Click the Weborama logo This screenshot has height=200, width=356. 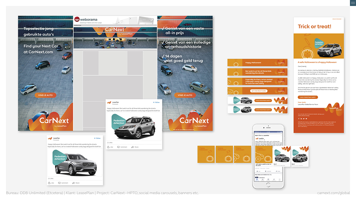point(86,19)
